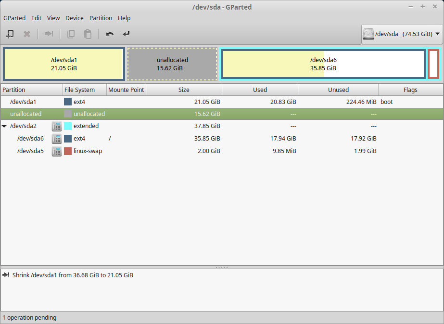This screenshot has height=324, width=444.
Task: Click the lock/mounted icon on the /dev/sda5 row
Action: click(x=57, y=151)
